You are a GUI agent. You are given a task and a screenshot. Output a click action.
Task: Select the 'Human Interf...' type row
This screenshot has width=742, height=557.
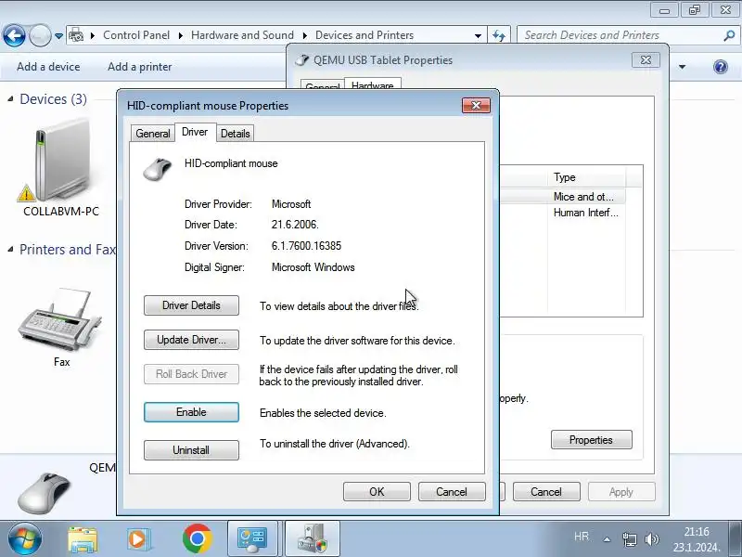563,213
